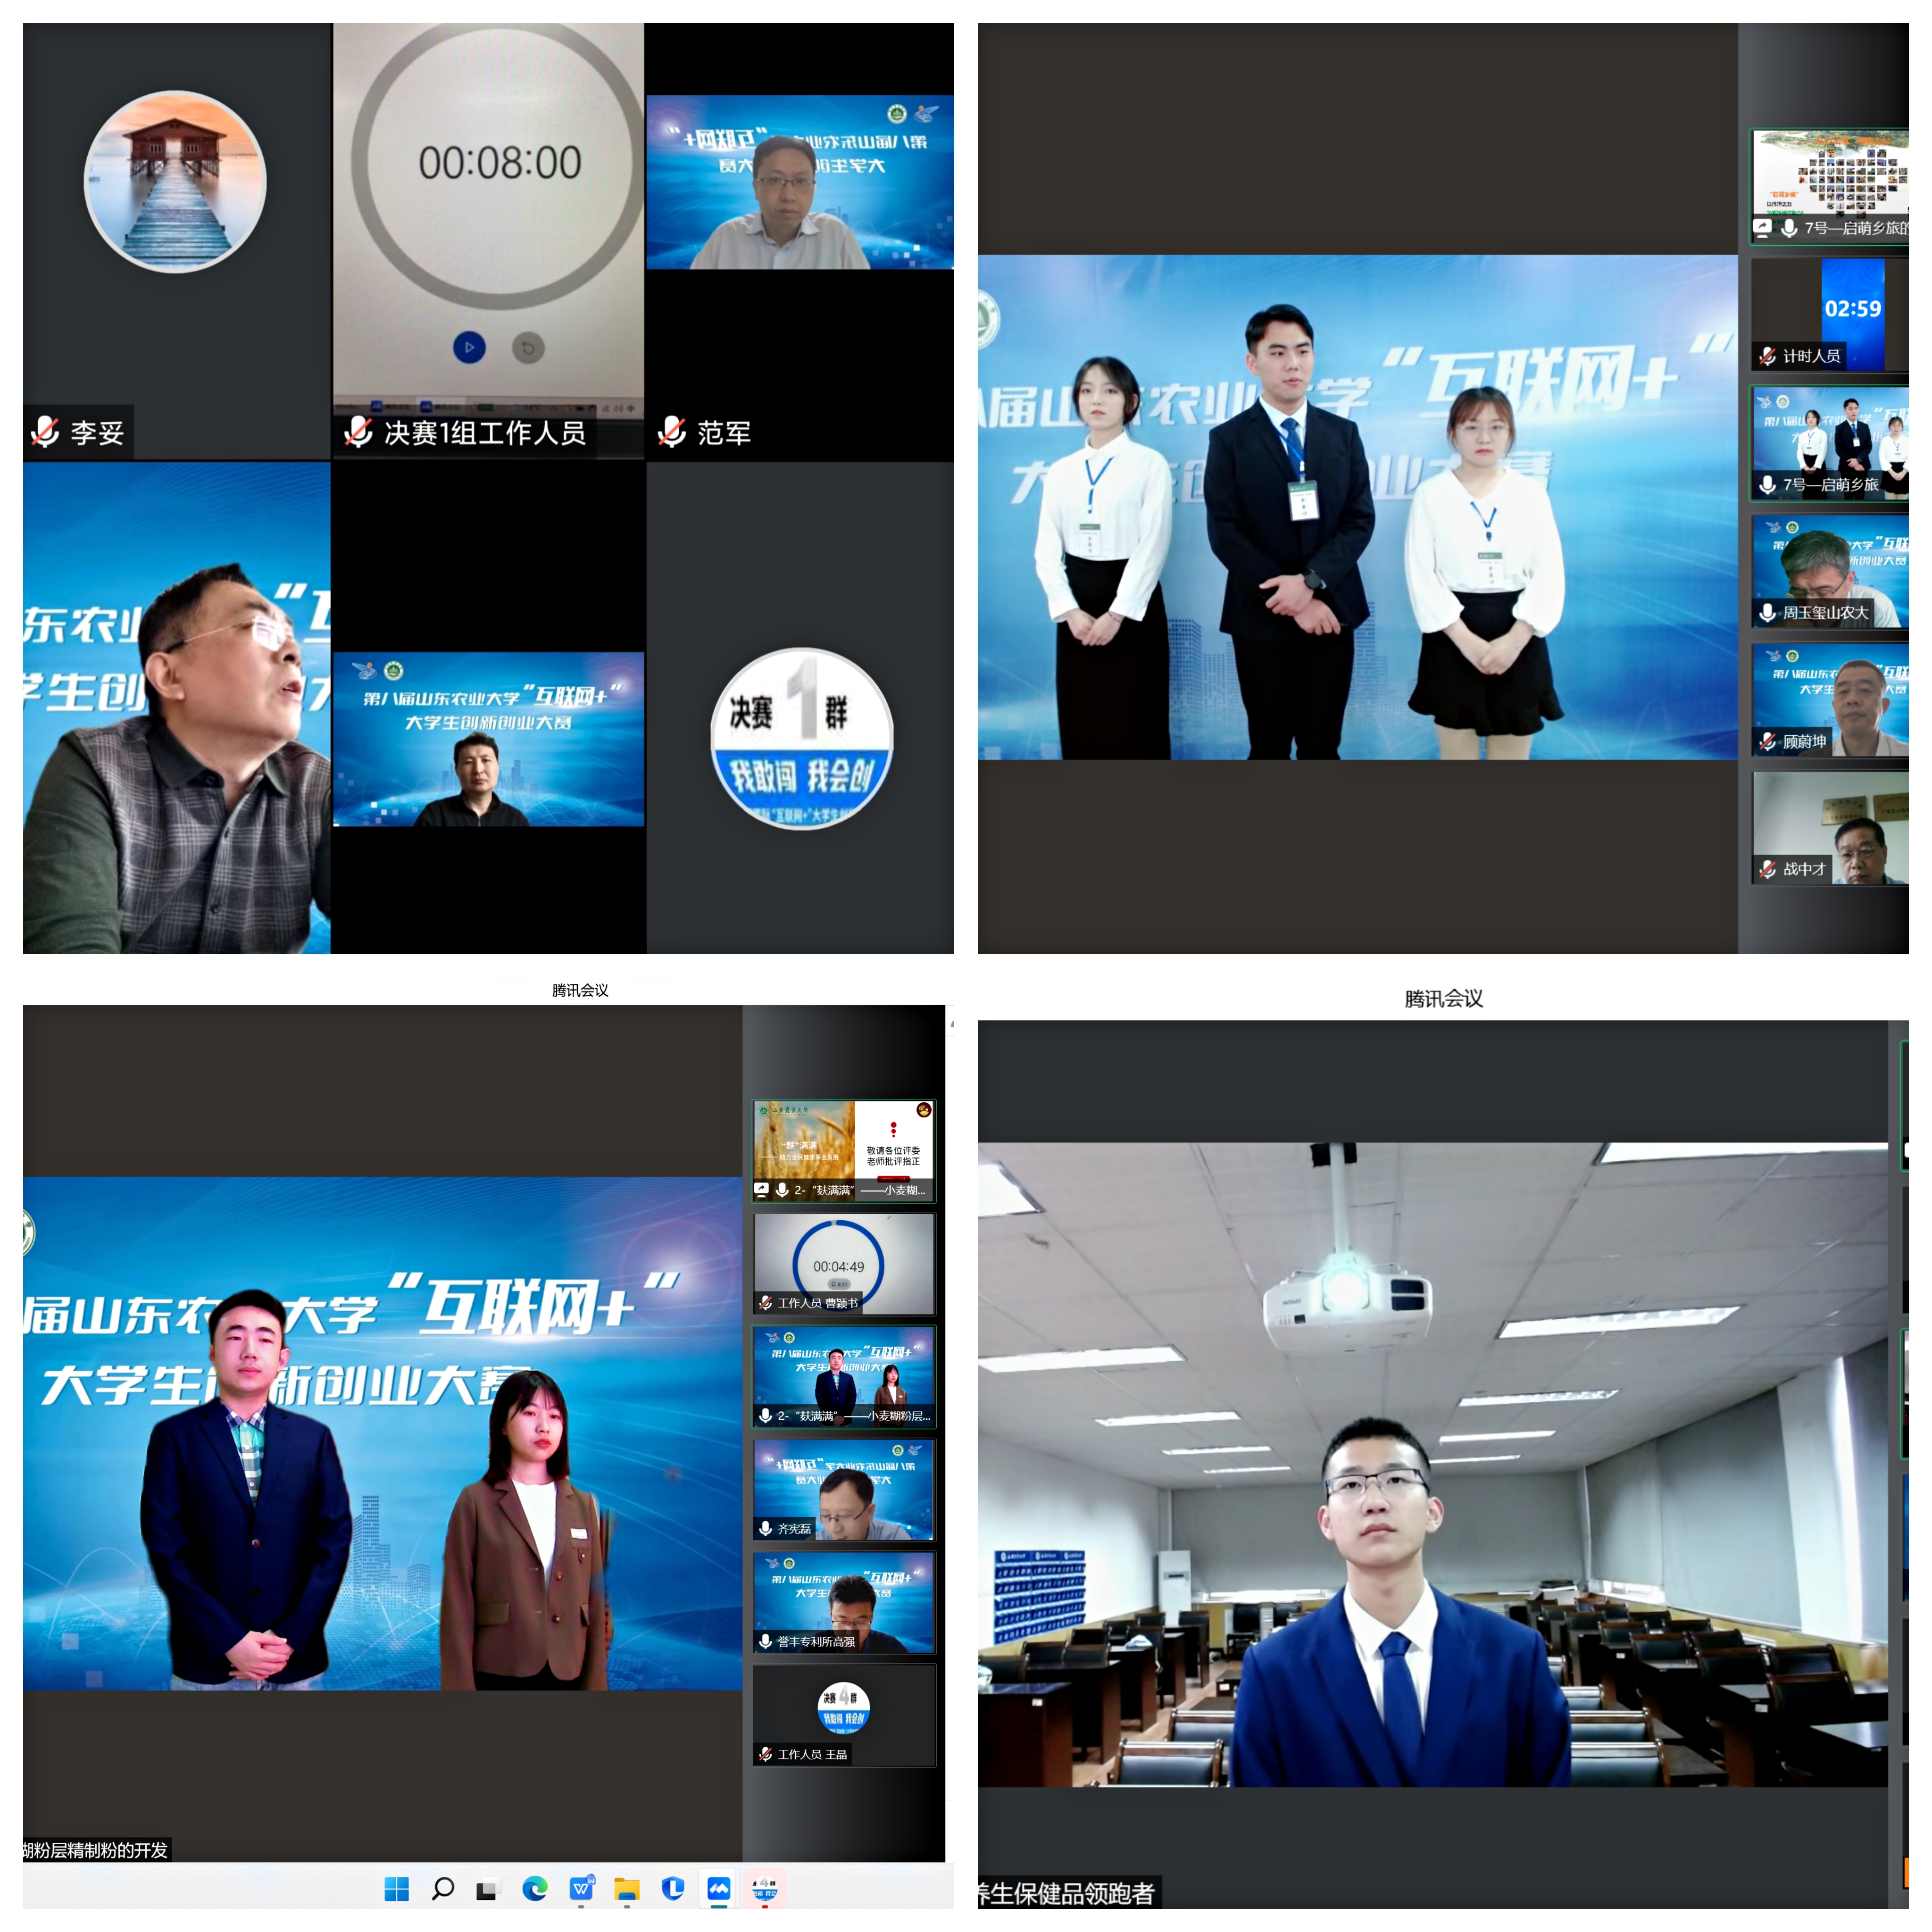Open WPS Office taskbar icon
Screen dimensions: 1932x1932
click(581, 1888)
